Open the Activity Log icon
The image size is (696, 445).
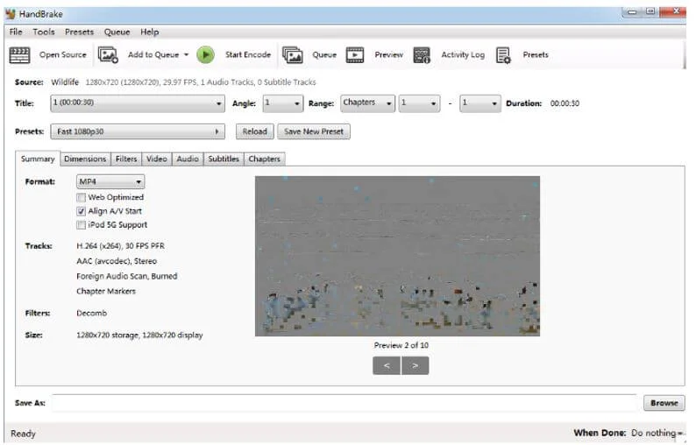tap(422, 55)
